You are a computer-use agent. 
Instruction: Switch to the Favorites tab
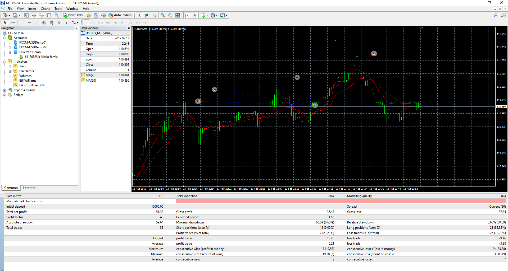[x=29, y=188]
